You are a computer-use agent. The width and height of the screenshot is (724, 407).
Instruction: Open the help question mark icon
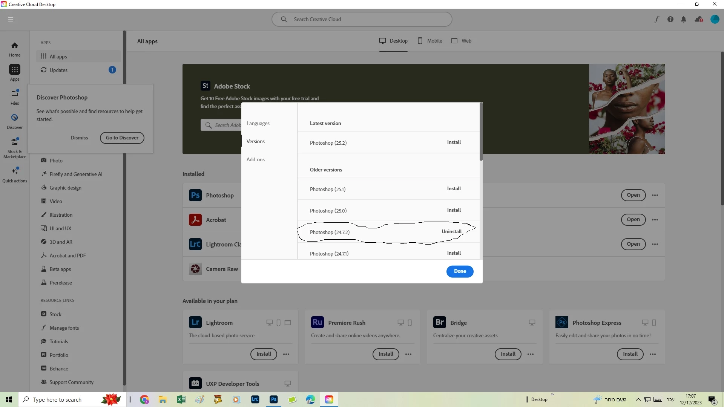click(x=670, y=19)
